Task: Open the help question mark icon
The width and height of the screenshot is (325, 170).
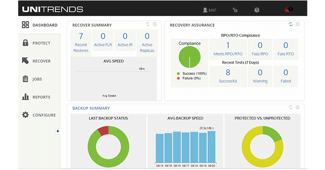Action: 257,10
